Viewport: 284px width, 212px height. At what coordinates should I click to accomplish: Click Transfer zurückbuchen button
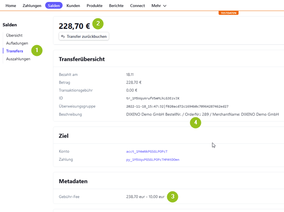click(x=84, y=37)
